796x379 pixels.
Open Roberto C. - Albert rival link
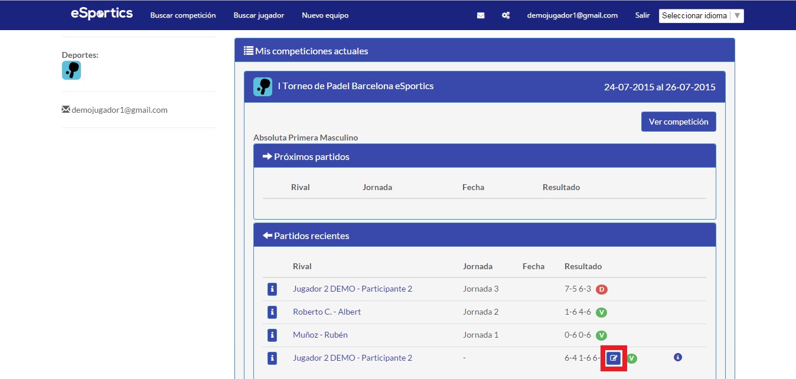pos(327,312)
